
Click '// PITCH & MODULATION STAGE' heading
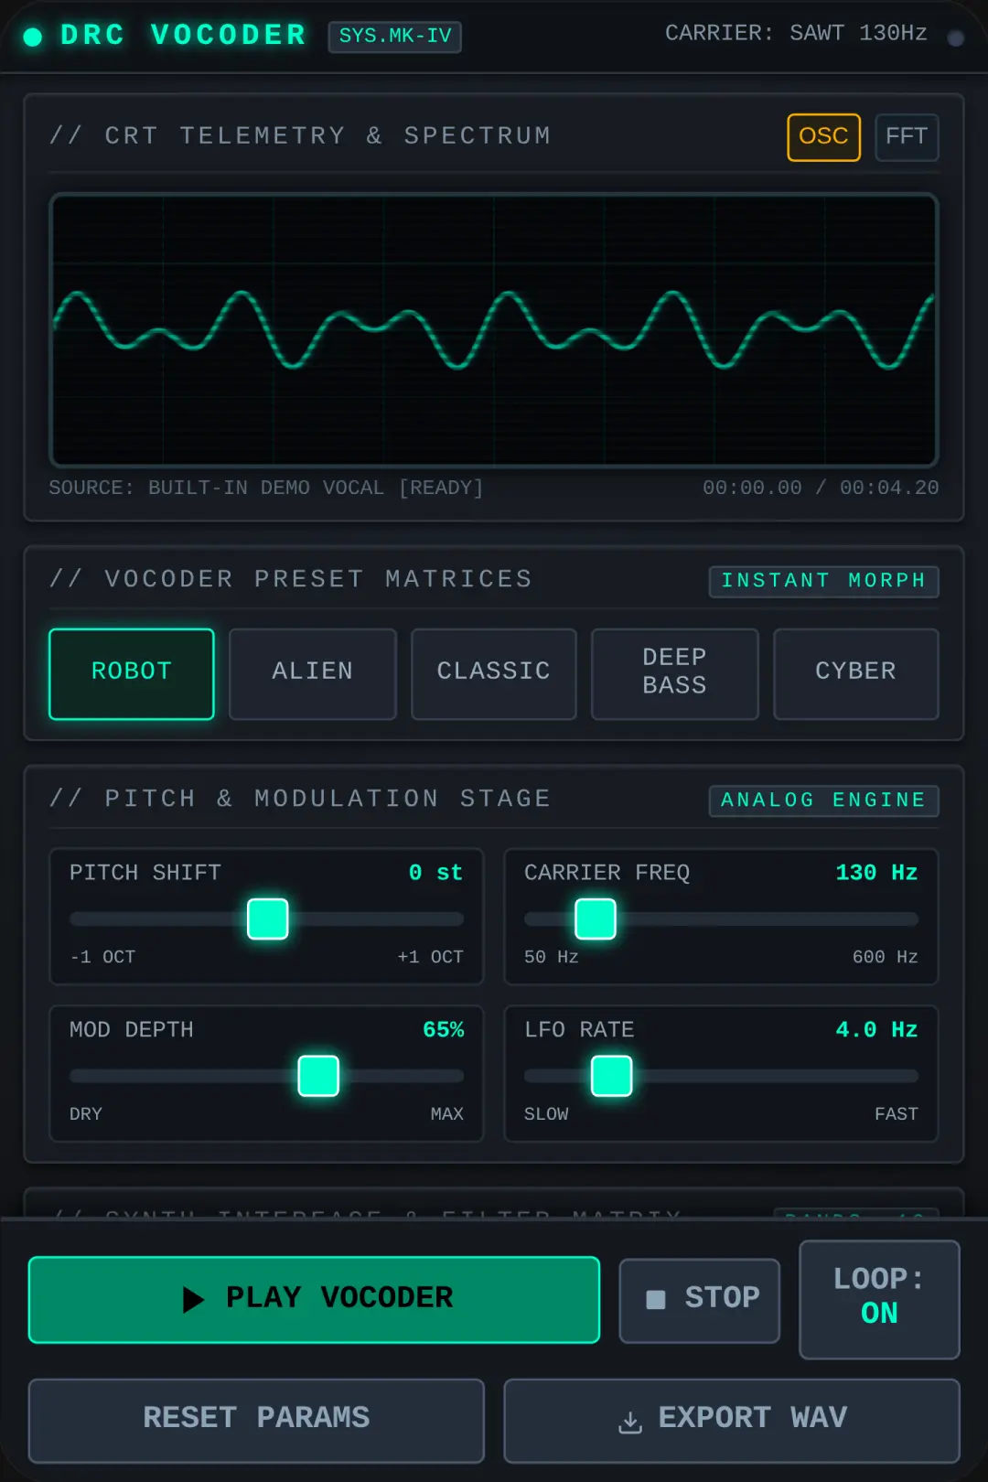[x=300, y=800]
